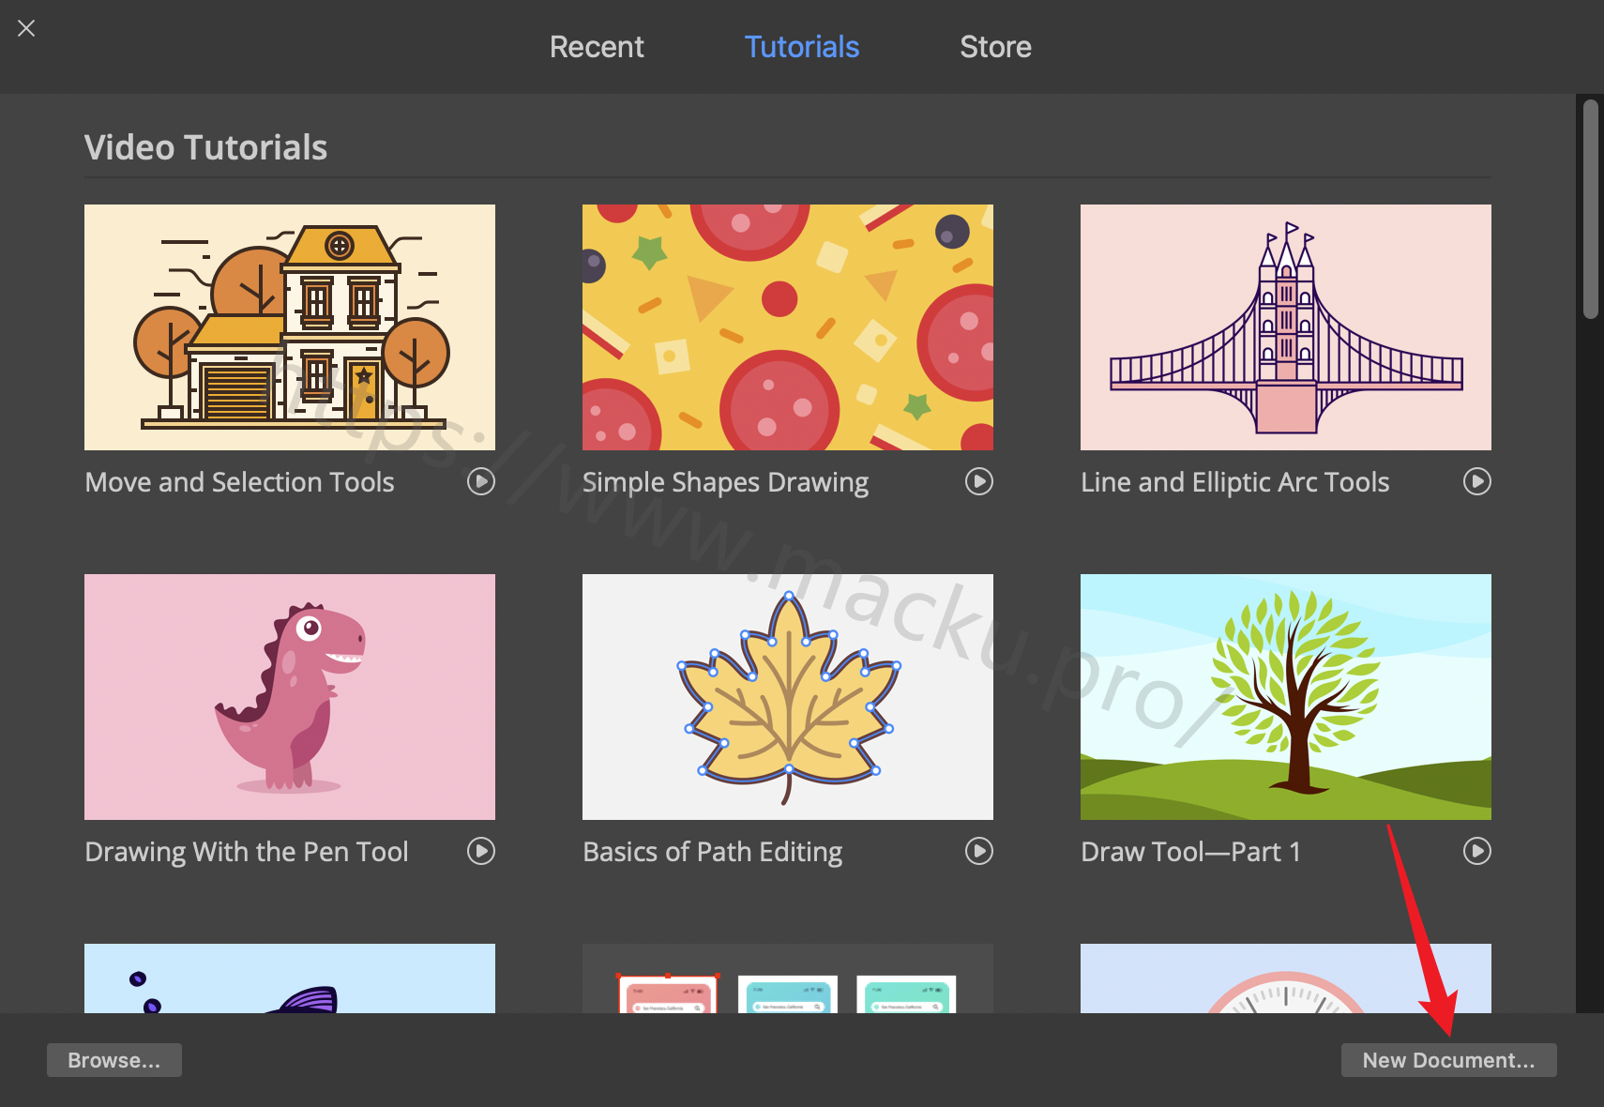Play the Draw Tool—Part 1 video
Viewport: 1604px width, 1107px height.
click(1477, 851)
